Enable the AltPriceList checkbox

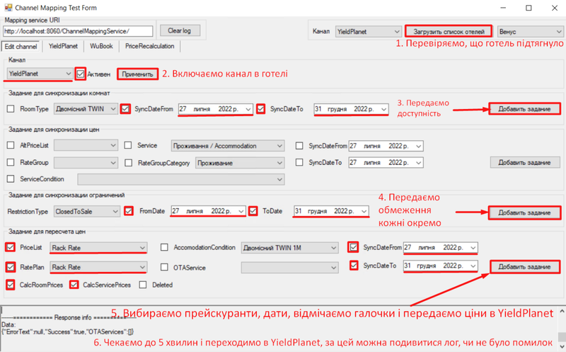(11, 145)
